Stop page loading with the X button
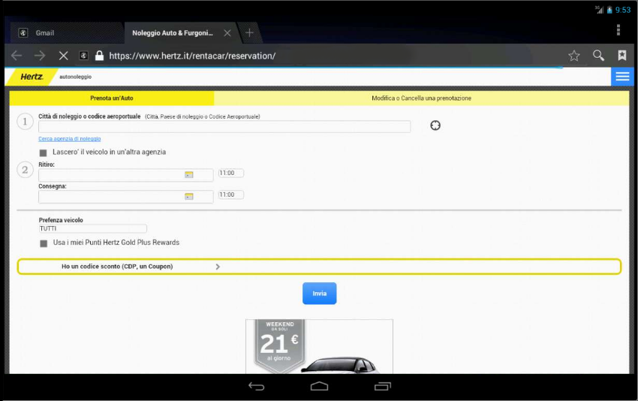The height and width of the screenshot is (401, 638). pos(64,56)
